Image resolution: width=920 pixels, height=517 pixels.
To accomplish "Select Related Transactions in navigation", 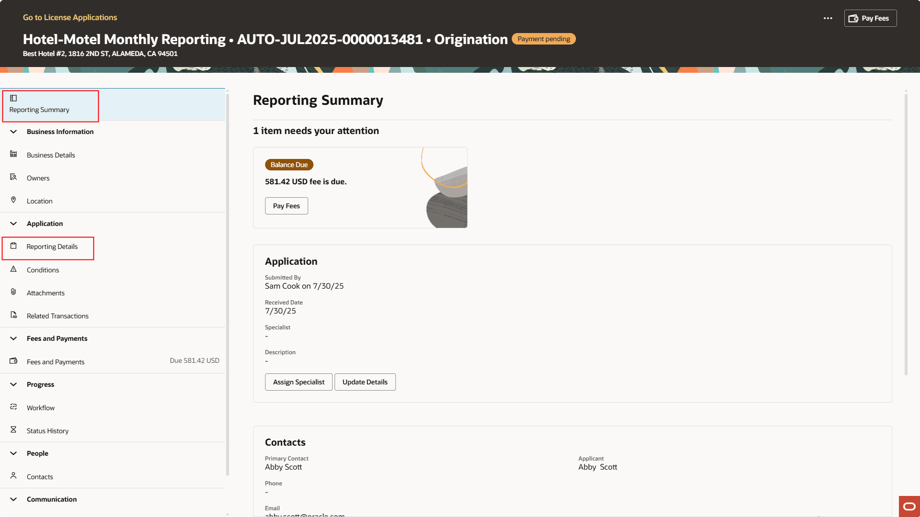I will [x=57, y=316].
